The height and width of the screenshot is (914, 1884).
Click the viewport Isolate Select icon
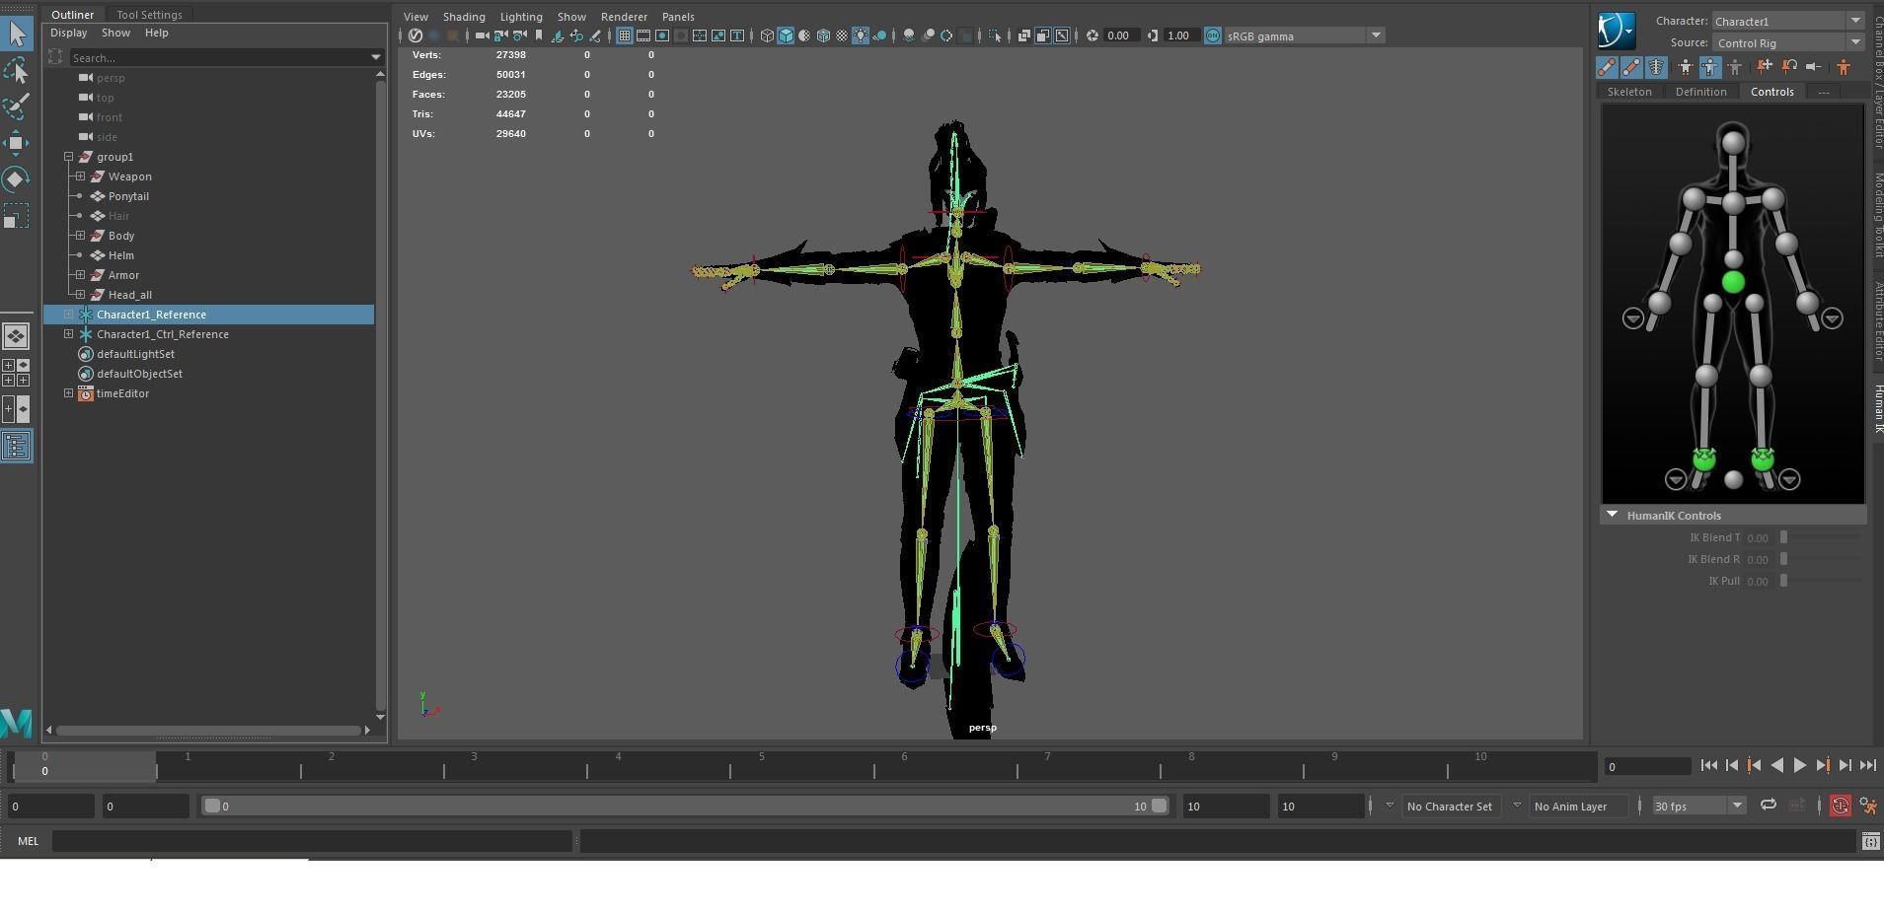tap(995, 35)
